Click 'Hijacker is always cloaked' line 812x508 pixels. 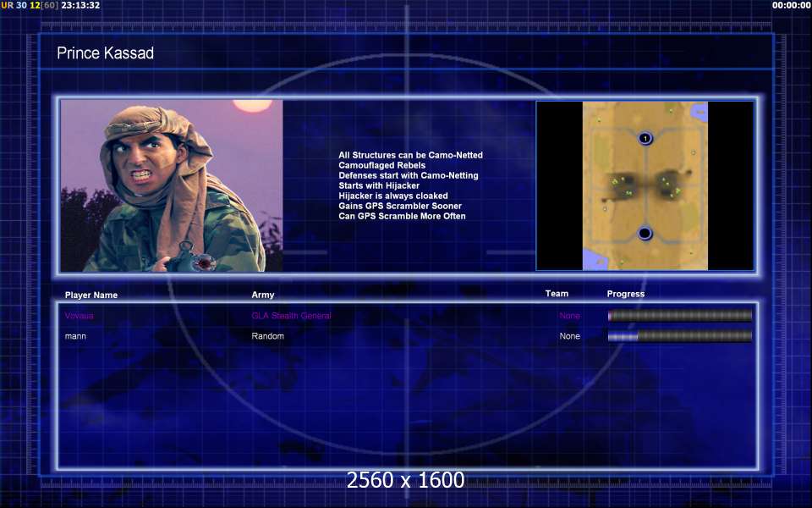[393, 196]
